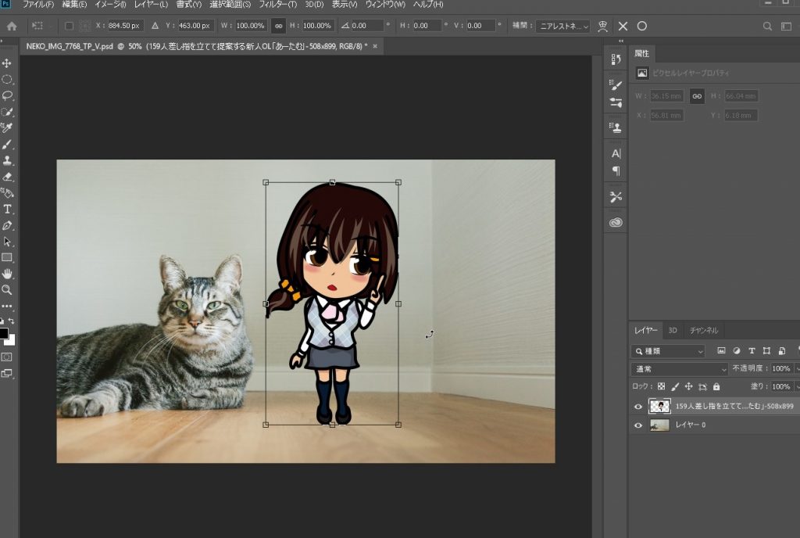Commit the transform with the circle button
The image size is (800, 538).
coord(642,26)
